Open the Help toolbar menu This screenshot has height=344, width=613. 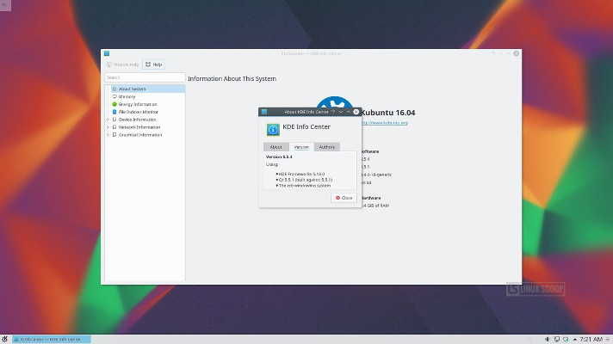[x=153, y=64]
